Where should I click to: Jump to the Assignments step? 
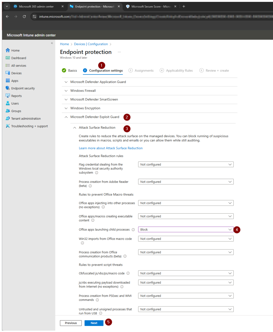click(x=141, y=70)
